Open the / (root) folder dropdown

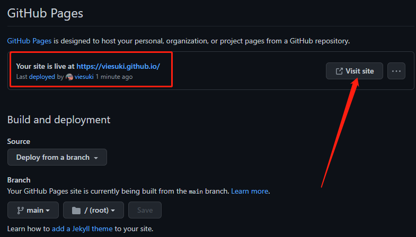click(x=93, y=210)
